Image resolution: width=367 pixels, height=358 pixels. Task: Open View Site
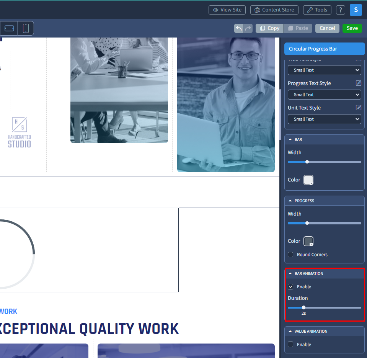(227, 10)
